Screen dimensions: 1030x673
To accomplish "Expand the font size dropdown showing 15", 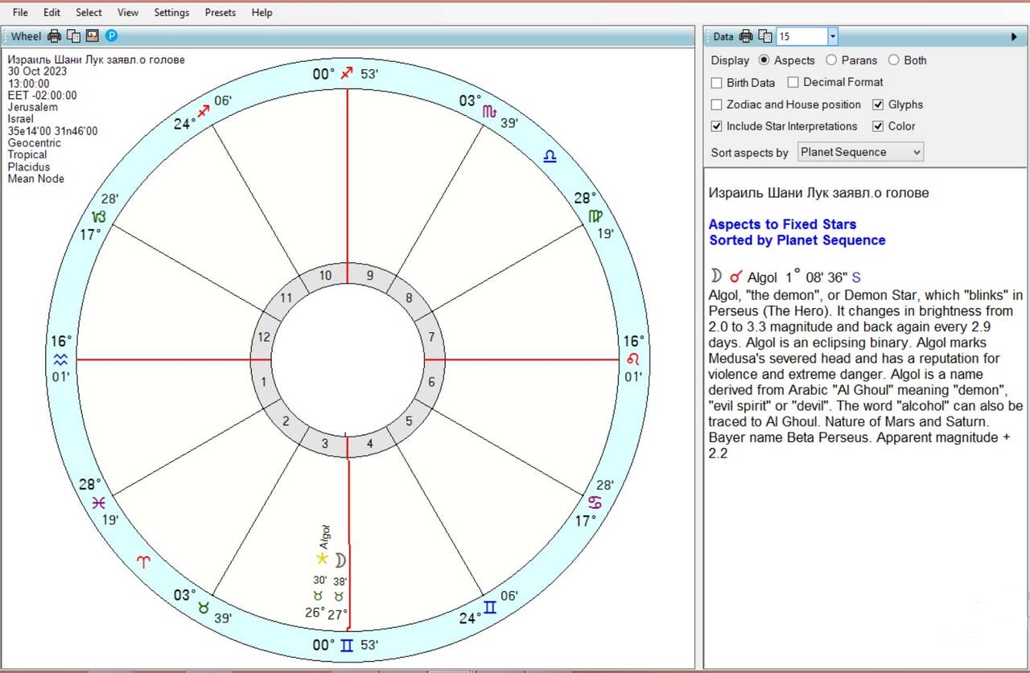I will (x=833, y=37).
